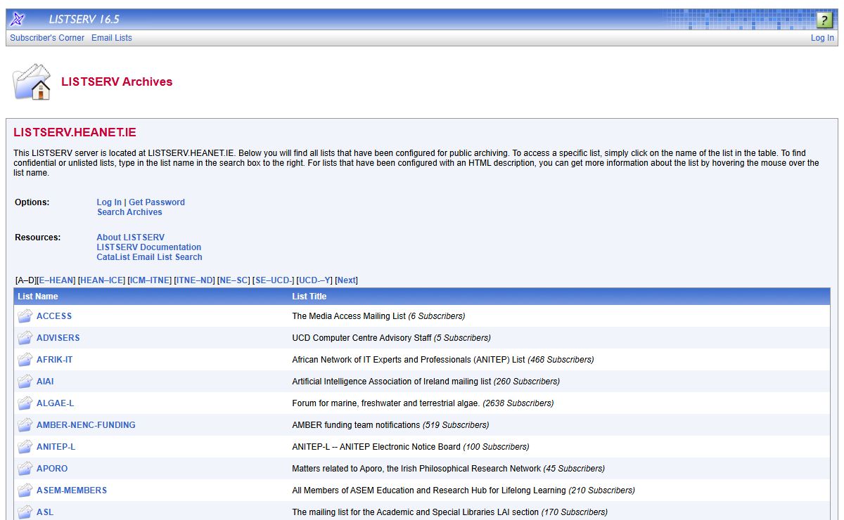
Task: Click 'AMBER funding team notifications' title
Action: [x=356, y=425]
